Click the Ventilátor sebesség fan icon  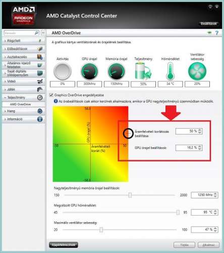(197, 71)
